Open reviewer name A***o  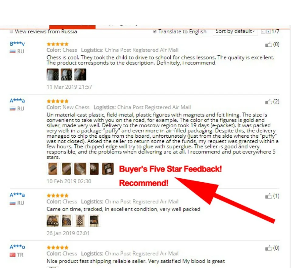tap(17, 247)
